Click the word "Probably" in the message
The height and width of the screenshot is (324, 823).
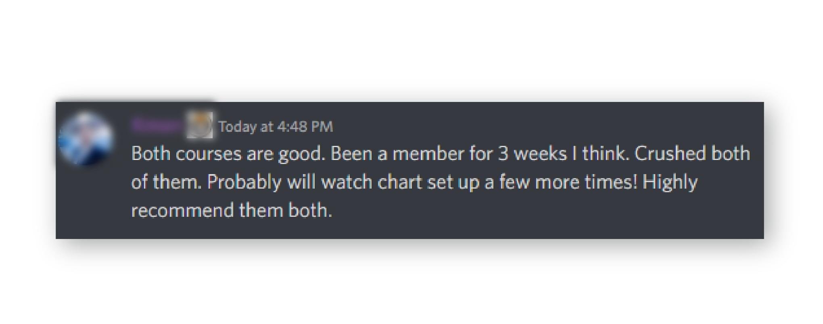[244, 182]
